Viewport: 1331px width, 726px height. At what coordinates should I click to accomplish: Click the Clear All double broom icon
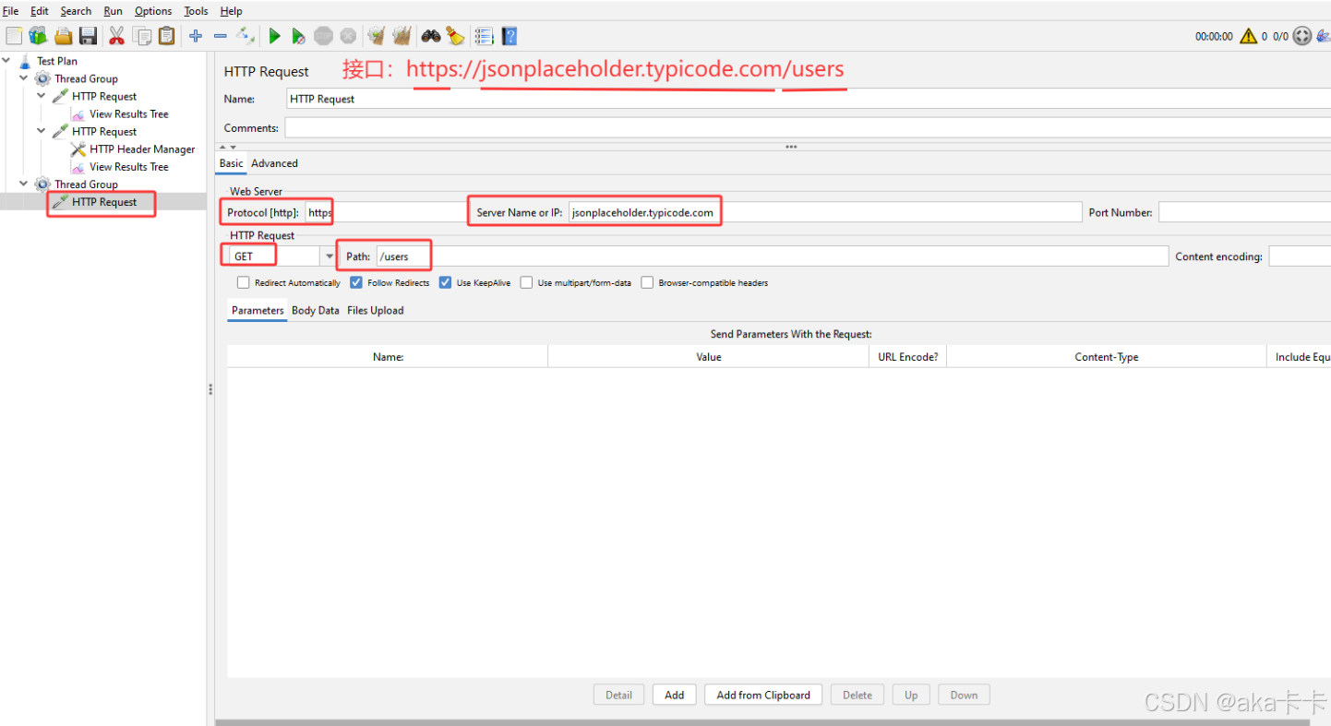tap(401, 36)
